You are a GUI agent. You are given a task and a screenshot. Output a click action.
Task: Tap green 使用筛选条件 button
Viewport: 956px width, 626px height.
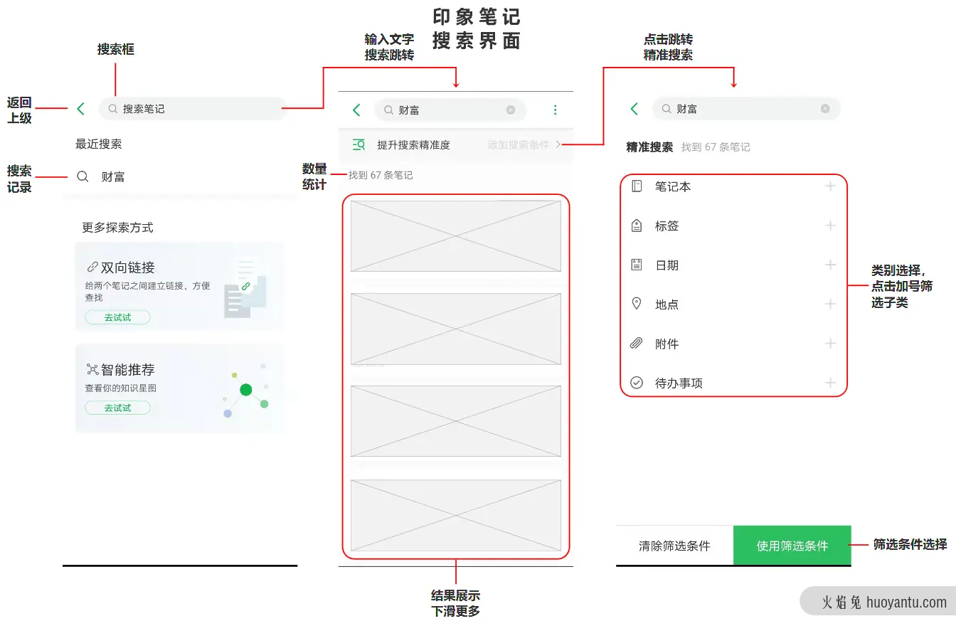coord(792,546)
